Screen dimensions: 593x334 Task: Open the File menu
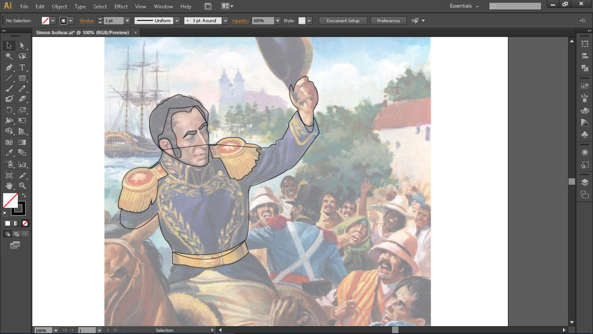coord(24,6)
